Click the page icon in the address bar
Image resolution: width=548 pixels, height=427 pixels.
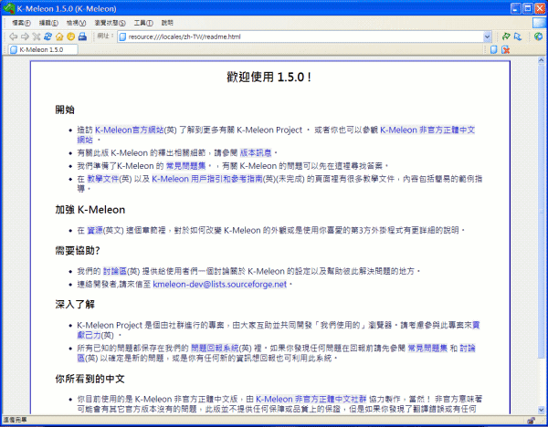point(122,36)
